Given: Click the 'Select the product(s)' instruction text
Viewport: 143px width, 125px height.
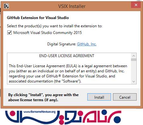Looking at the screenshot, I should click(54, 26).
